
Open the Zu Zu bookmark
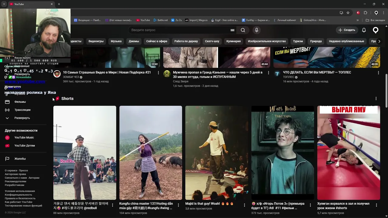tap(176, 20)
